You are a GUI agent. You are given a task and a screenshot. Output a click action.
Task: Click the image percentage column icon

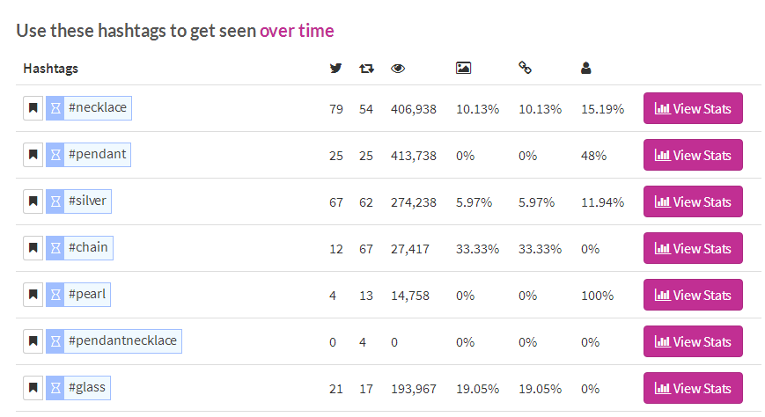(463, 69)
